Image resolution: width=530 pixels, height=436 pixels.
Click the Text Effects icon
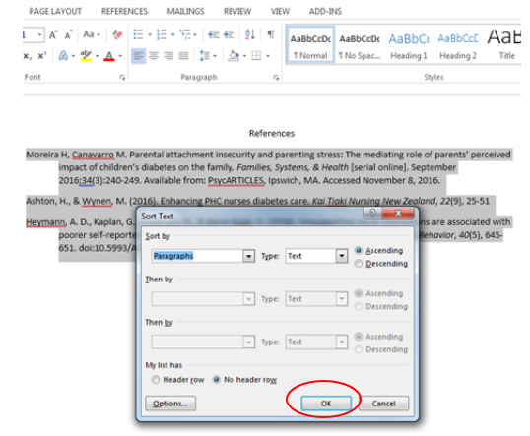click(63, 56)
